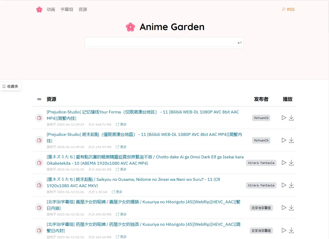Select Kirara Fantasia tag on Saikyou no Ousama row
The width and height of the screenshot is (329, 239).
click(x=261, y=185)
